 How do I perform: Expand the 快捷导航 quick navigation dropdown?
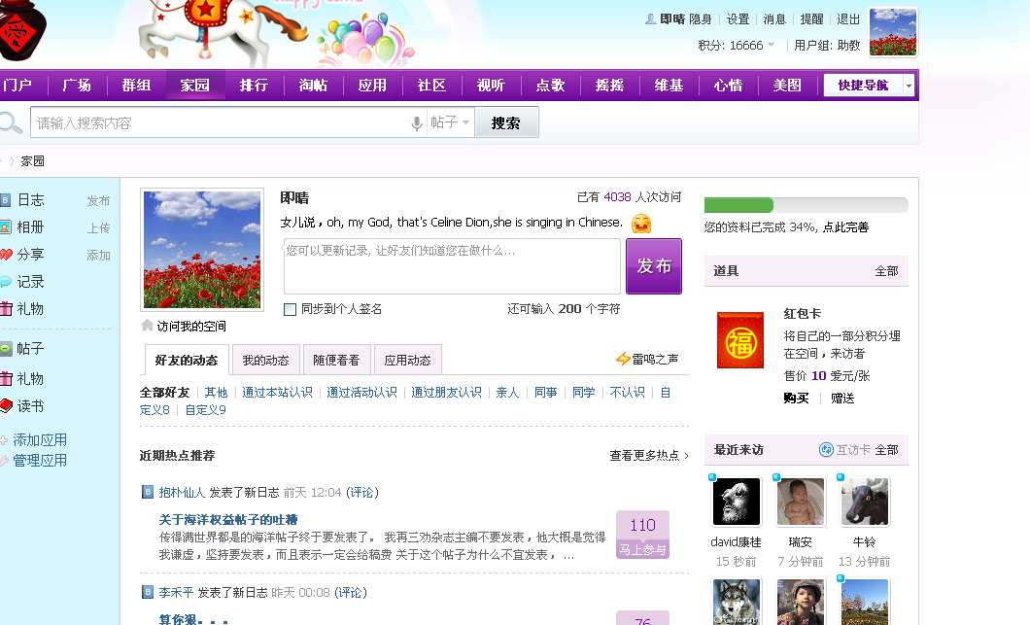point(909,86)
